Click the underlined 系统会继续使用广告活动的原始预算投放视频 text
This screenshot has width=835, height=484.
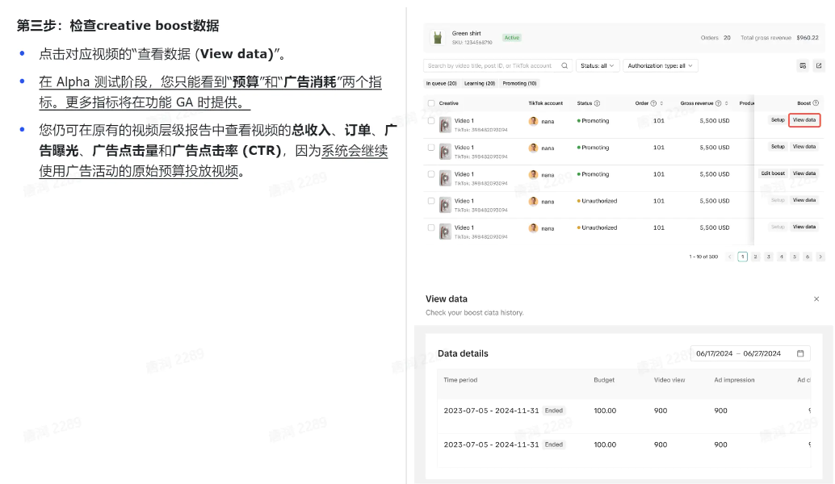[x=213, y=161]
